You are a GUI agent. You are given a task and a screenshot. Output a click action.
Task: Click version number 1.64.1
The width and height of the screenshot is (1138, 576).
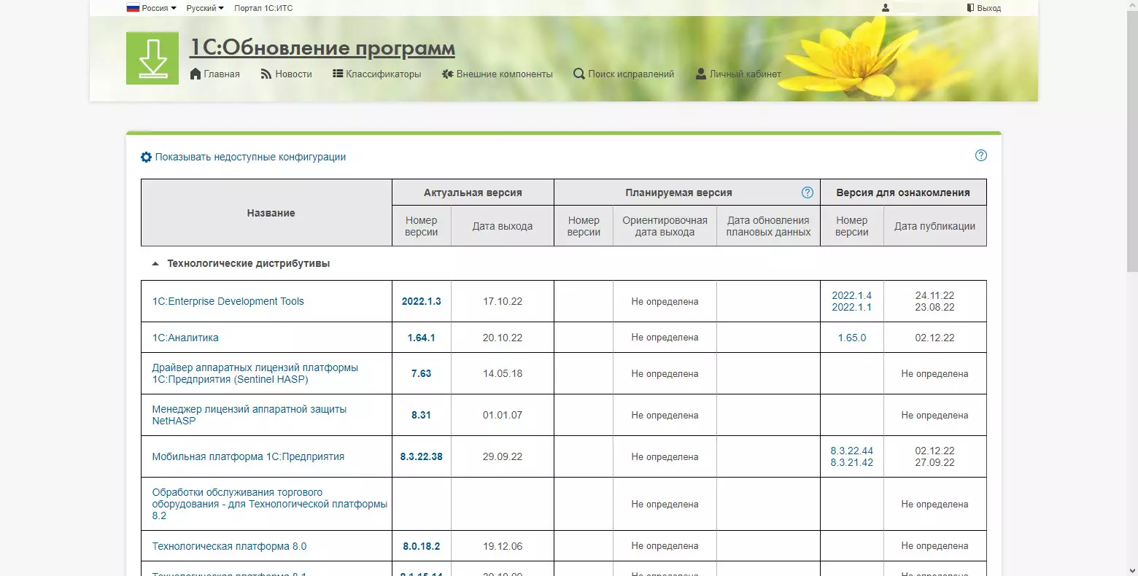pos(422,338)
